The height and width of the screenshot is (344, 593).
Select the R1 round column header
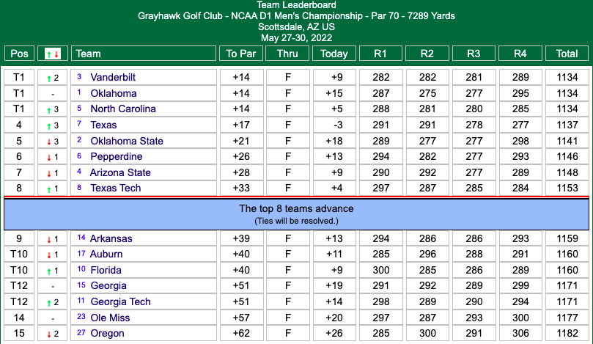(x=380, y=54)
